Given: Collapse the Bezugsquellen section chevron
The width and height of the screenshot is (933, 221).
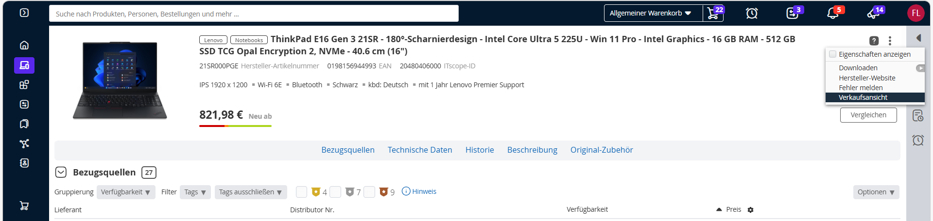Looking at the screenshot, I should (61, 172).
